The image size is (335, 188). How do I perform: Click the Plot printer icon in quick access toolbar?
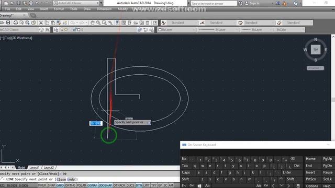(x=31, y=3)
